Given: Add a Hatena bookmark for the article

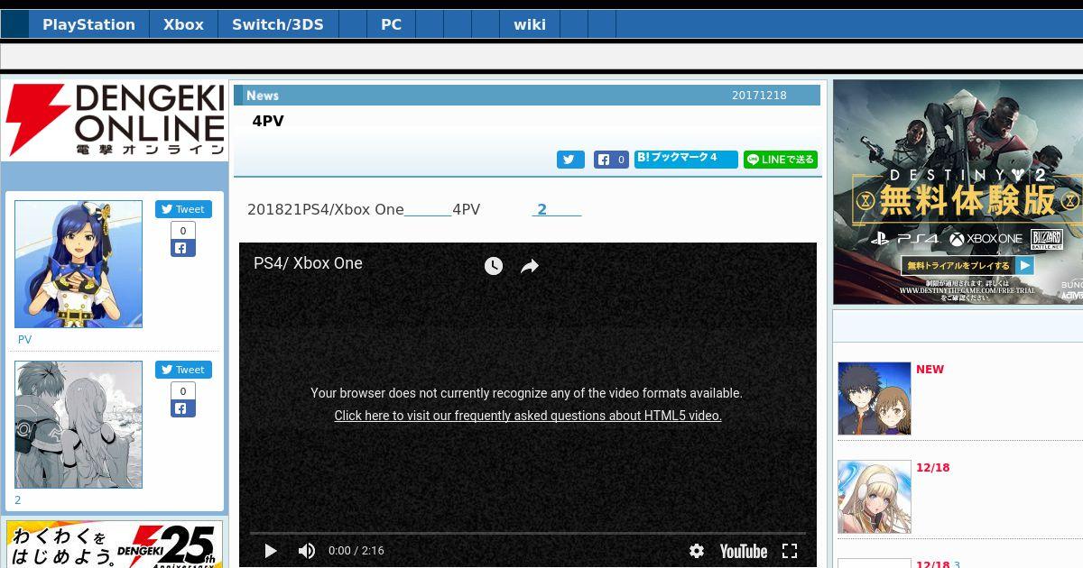Looking at the screenshot, I should [686, 159].
